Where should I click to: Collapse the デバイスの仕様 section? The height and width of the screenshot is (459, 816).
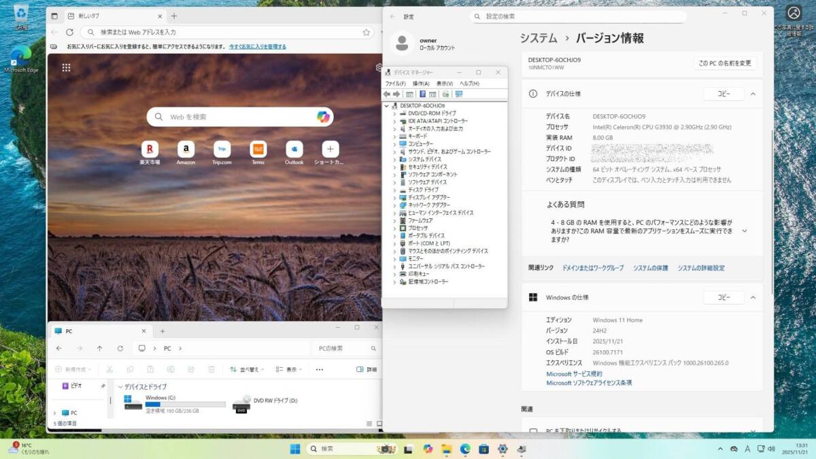pyautogui.click(x=753, y=94)
